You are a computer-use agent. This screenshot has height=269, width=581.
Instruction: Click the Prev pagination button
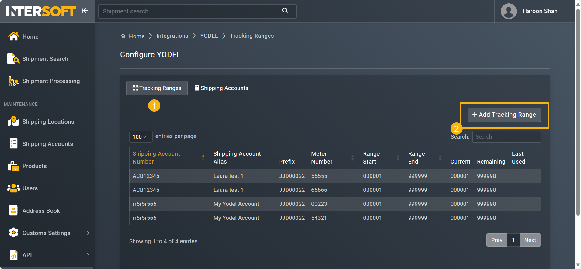pyautogui.click(x=497, y=240)
